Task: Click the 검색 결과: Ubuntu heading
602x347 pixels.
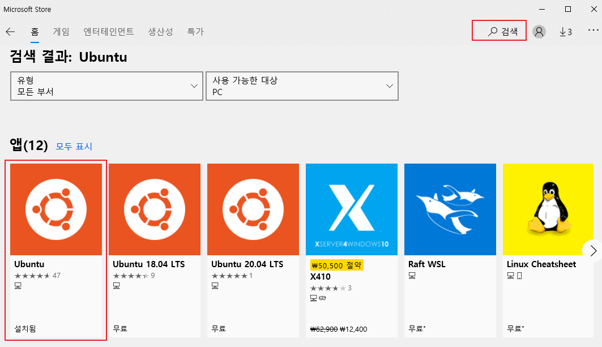Action: point(69,57)
